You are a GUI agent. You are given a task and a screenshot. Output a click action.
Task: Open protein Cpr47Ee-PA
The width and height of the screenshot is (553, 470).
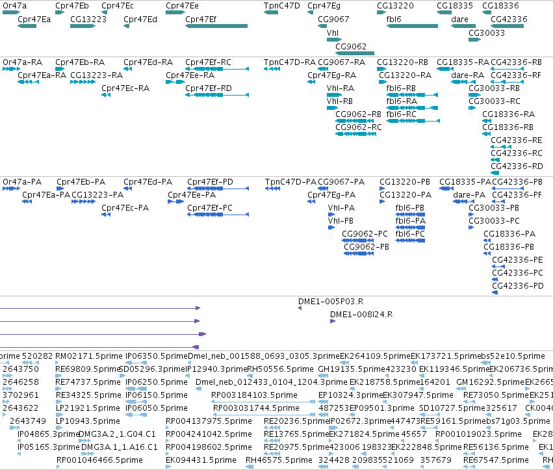(175, 202)
